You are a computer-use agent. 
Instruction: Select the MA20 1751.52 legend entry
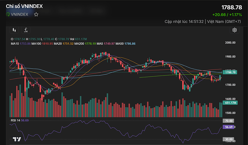pyautogui.click(x=64, y=44)
